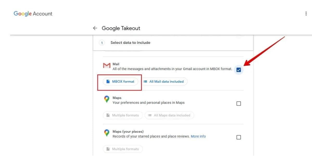Click the Google Takeout title text
Screen dimensions: 312x163
pyautogui.click(x=121, y=28)
